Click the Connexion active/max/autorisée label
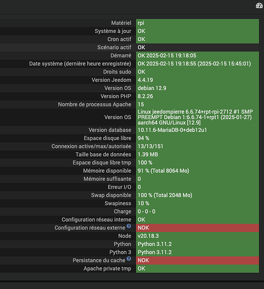 point(91,146)
